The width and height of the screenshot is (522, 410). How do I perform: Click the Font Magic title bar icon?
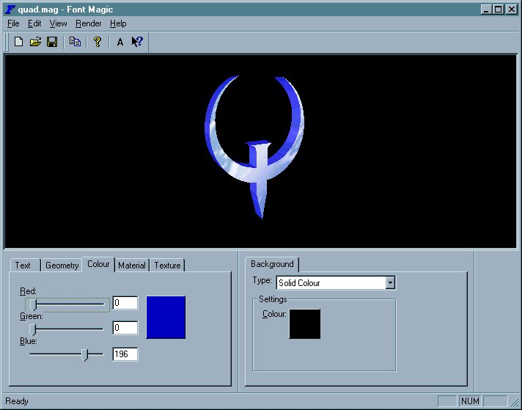[x=10, y=10]
